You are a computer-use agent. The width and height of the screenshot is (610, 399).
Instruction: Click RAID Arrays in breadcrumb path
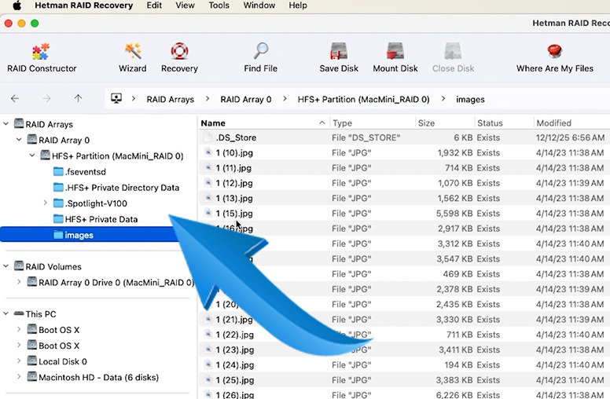coord(170,99)
